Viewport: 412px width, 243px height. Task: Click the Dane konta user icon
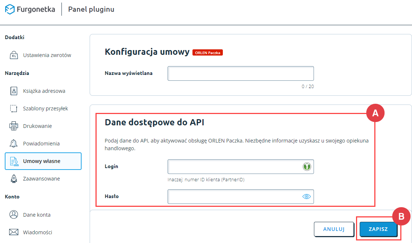click(x=14, y=215)
